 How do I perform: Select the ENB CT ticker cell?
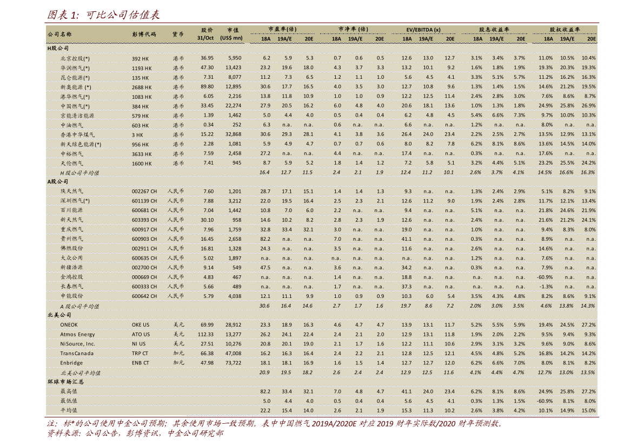point(141,363)
